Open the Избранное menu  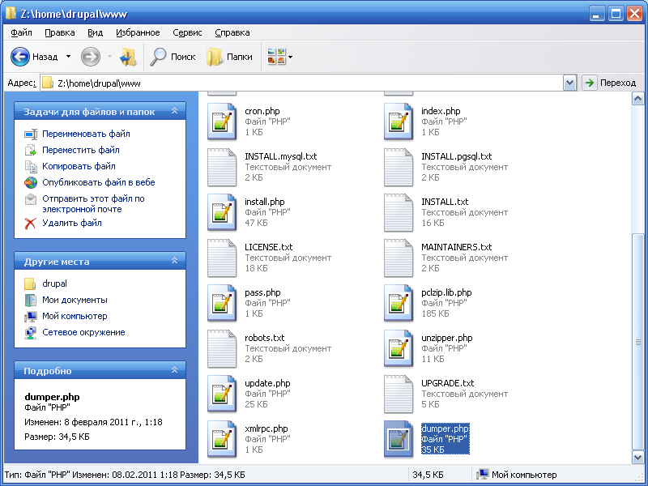[x=138, y=32]
